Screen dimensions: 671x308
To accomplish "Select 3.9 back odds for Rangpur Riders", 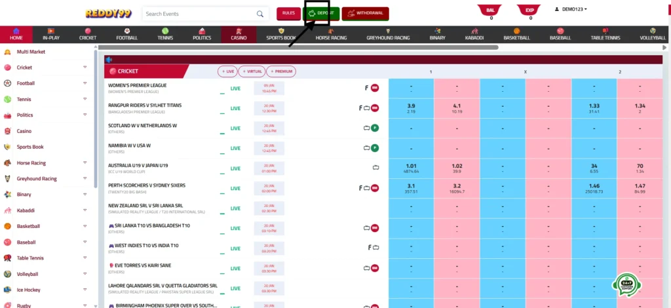I will tap(411, 107).
